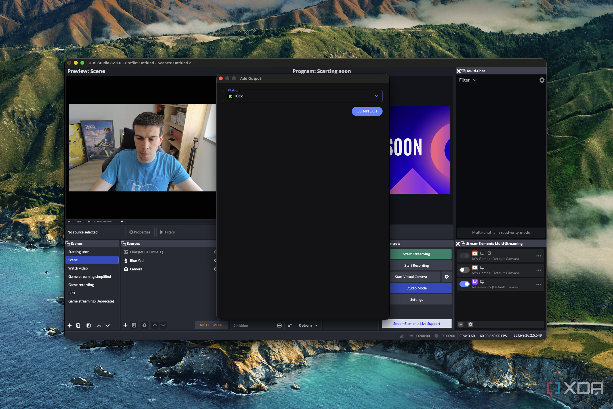
Task: Add a new source with plus icon
Action: tap(125, 325)
